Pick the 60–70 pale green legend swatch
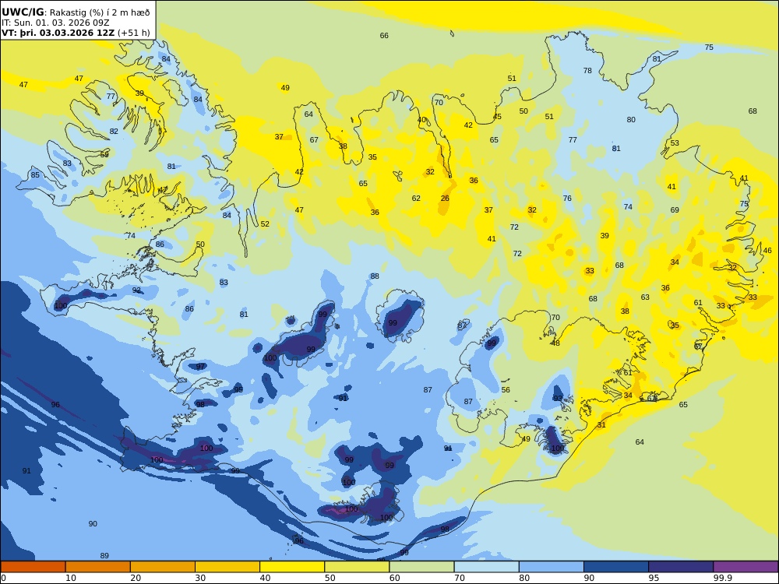 421,567
